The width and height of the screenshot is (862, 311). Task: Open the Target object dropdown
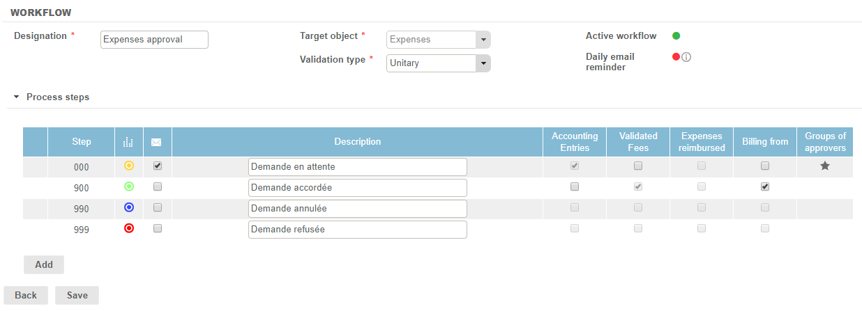[483, 40]
